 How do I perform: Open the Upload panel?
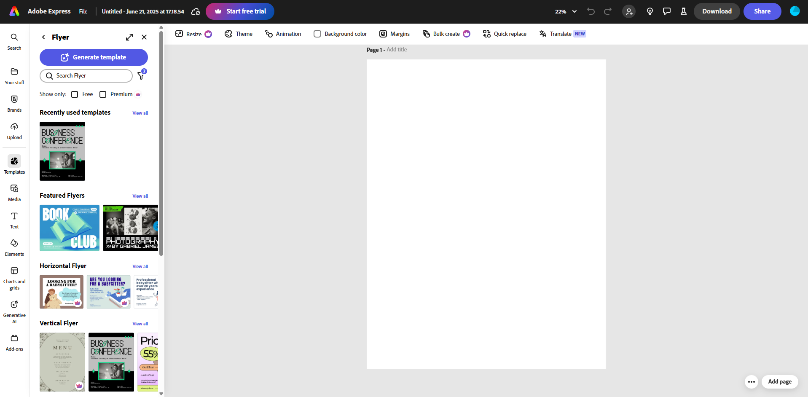pos(14,131)
